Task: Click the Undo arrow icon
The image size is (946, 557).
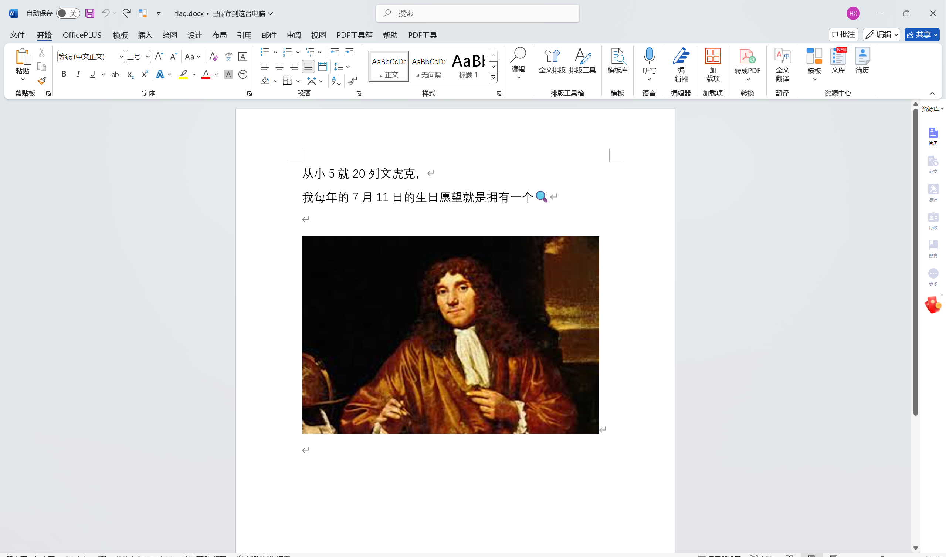Action: pyautogui.click(x=105, y=14)
